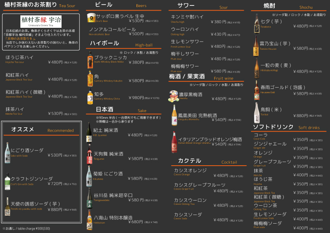Click the ¥680円 price for Hakkaisan
The image size is (330, 233).
135,222
